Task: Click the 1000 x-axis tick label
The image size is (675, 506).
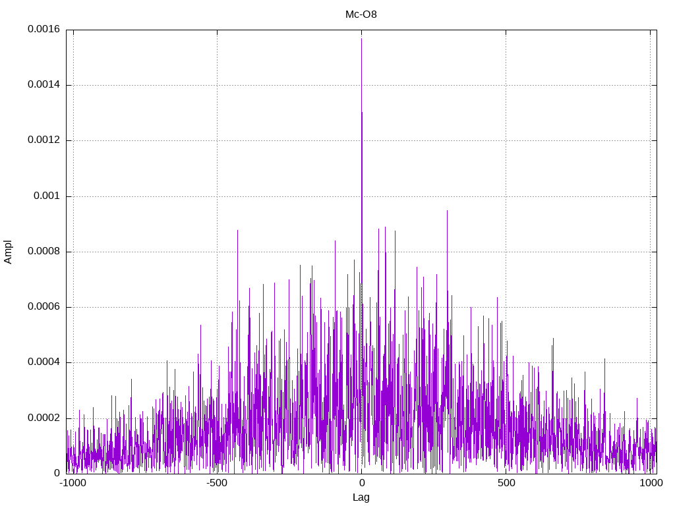Action: pyautogui.click(x=651, y=483)
